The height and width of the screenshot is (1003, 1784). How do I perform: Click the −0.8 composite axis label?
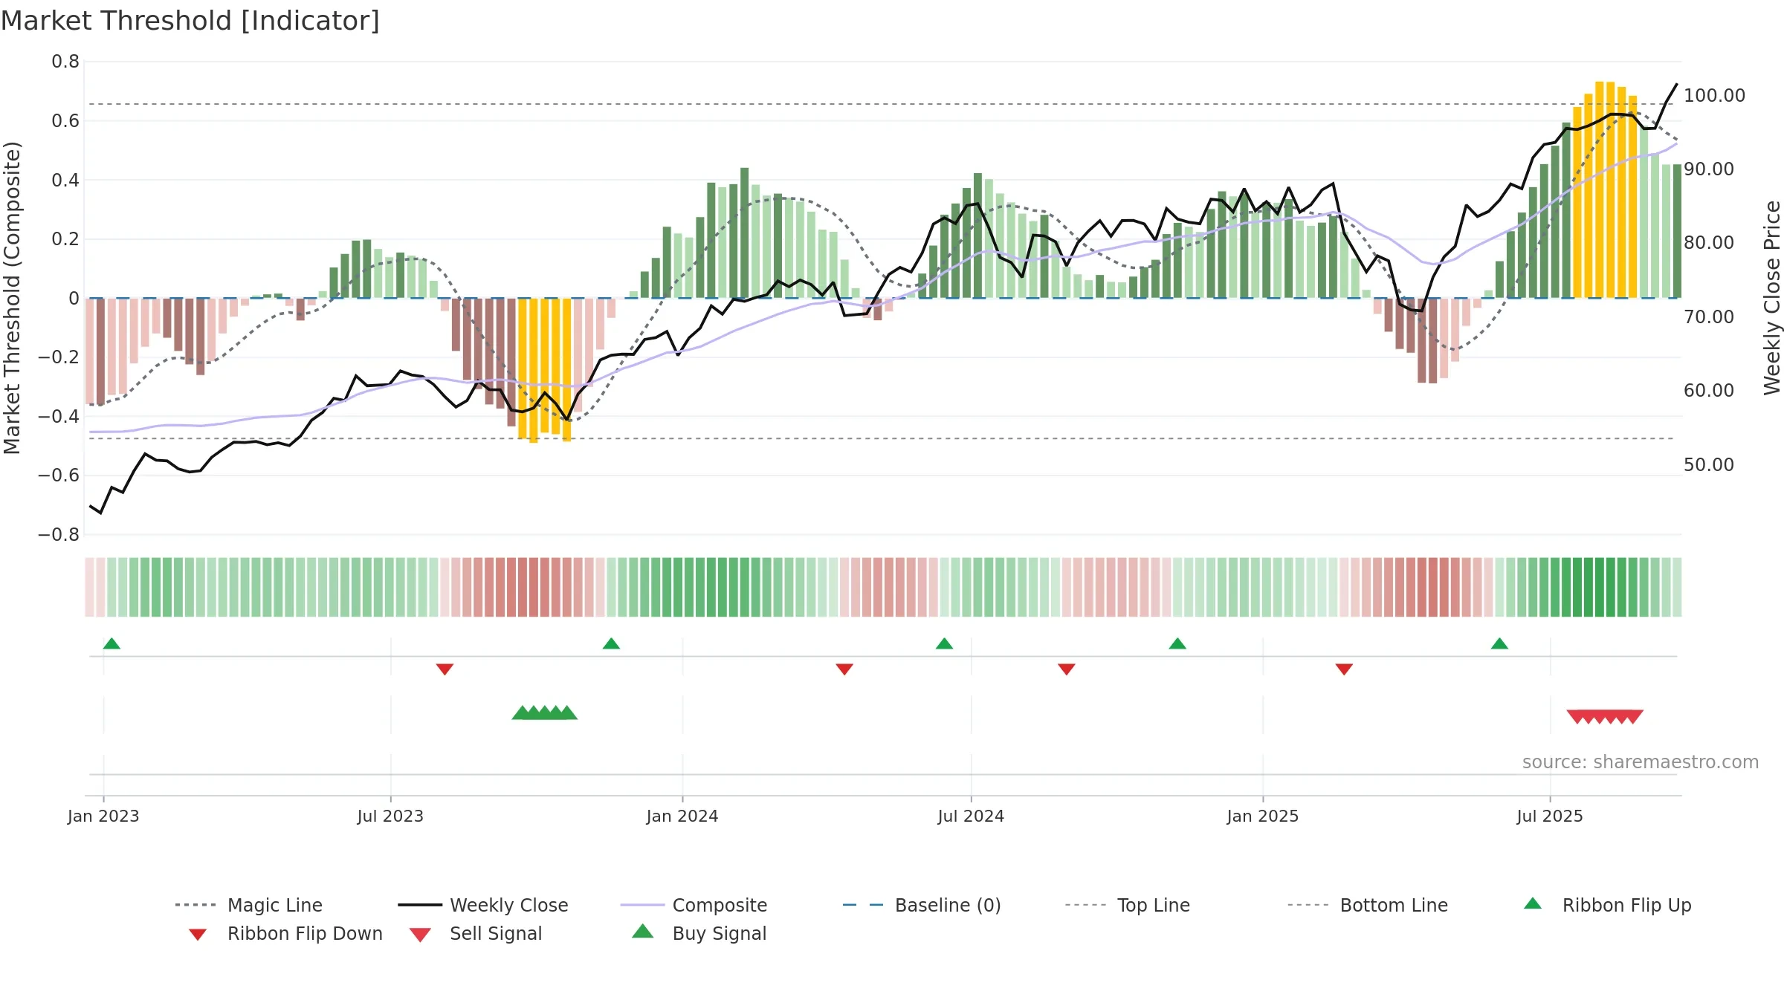(59, 534)
